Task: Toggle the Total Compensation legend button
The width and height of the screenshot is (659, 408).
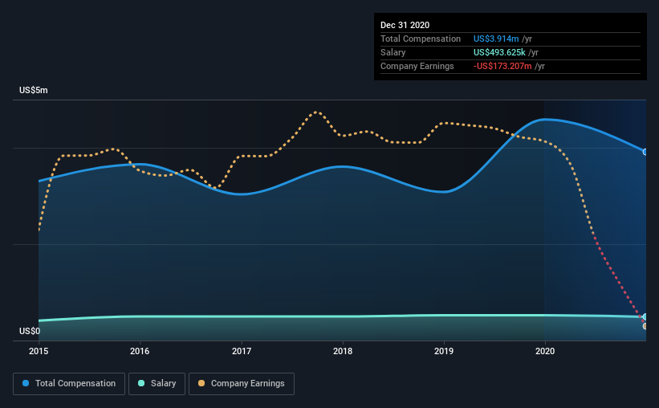Action: pos(69,384)
